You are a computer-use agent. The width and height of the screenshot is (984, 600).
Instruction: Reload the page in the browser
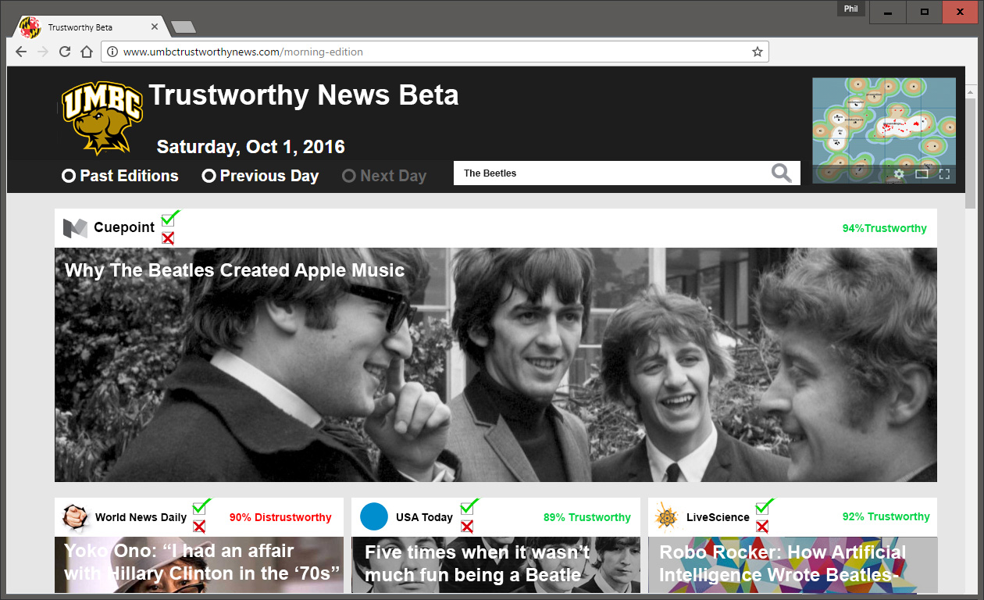point(65,52)
